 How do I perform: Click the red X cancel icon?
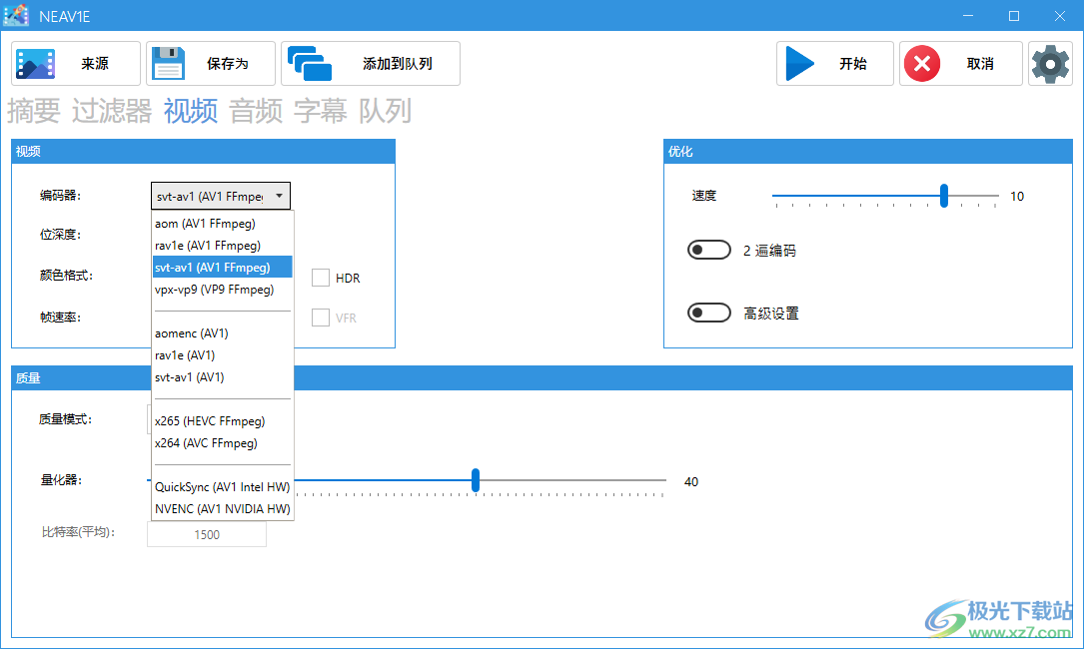click(922, 64)
